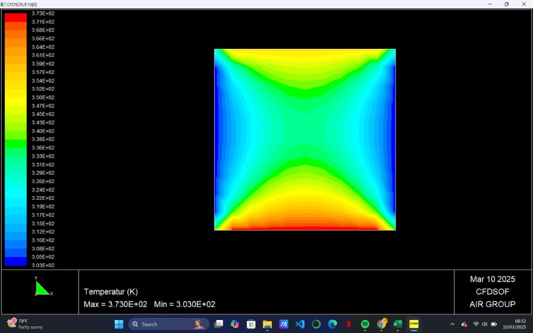Image resolution: width=533 pixels, height=333 pixels.
Task: Click the blue 3.03E+02 legend color
Action: click(x=16, y=262)
